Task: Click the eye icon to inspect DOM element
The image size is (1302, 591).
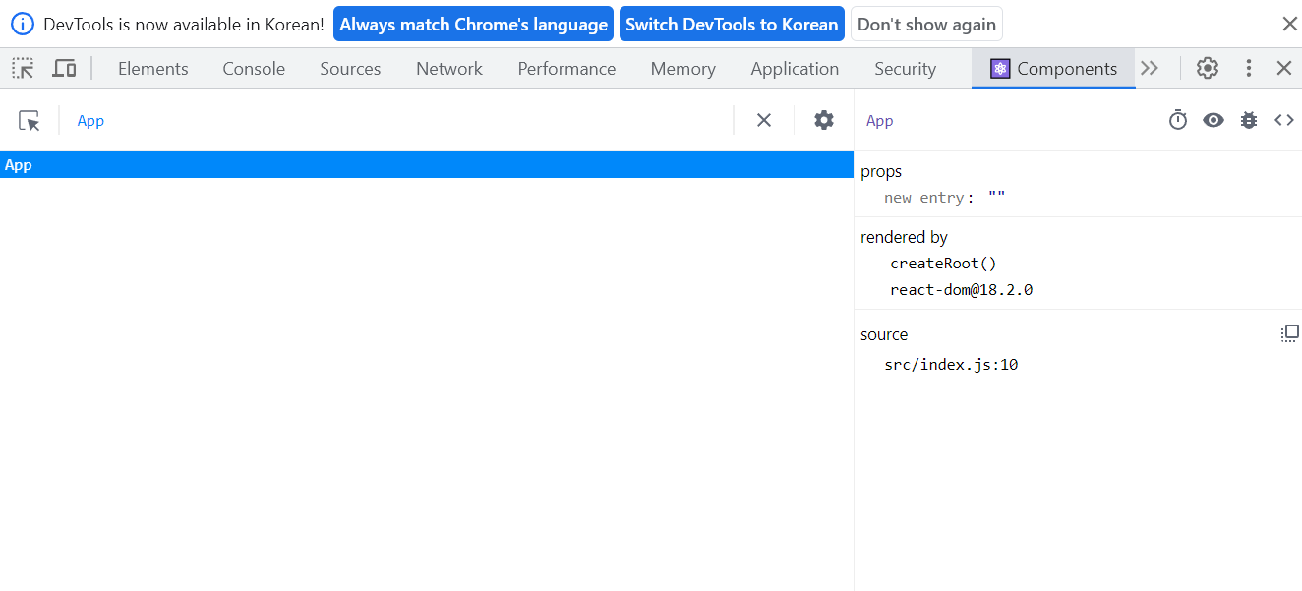Action: [x=1213, y=120]
